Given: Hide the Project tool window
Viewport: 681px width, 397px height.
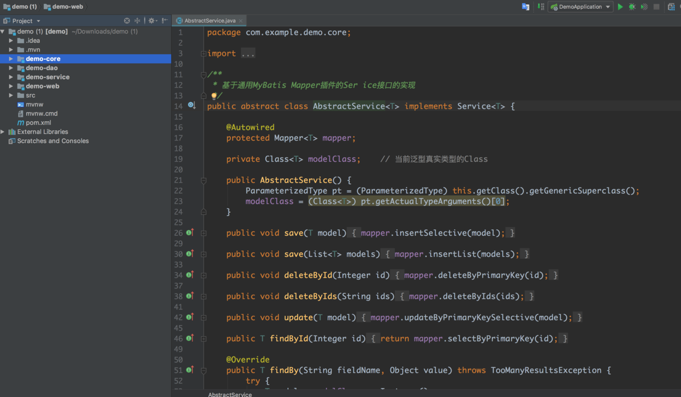Looking at the screenshot, I should point(165,21).
